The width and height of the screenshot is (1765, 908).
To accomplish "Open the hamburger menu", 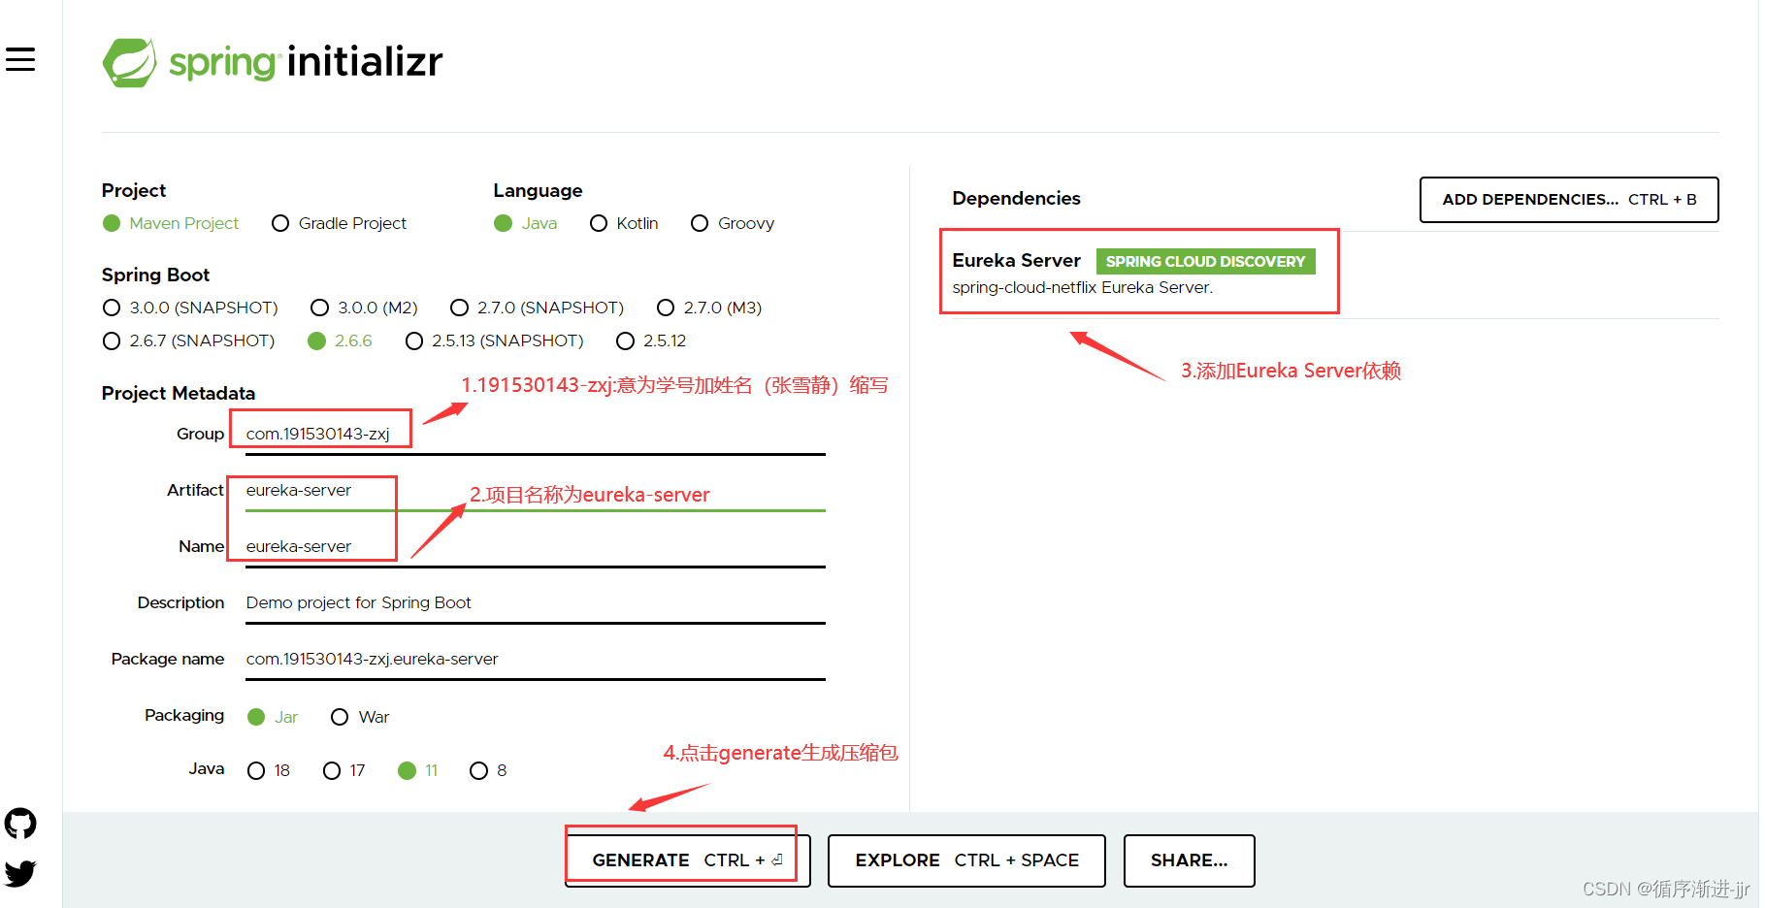I will pyautogui.click(x=20, y=59).
